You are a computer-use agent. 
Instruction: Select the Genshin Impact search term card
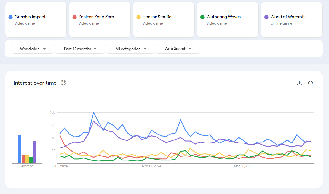pyautogui.click(x=36, y=20)
